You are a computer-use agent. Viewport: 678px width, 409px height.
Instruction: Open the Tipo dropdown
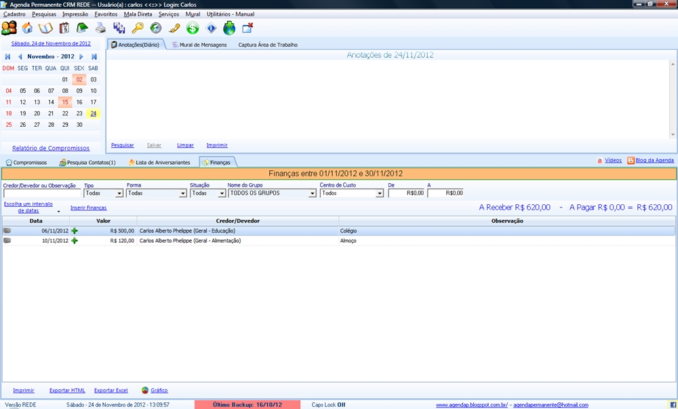click(x=119, y=194)
